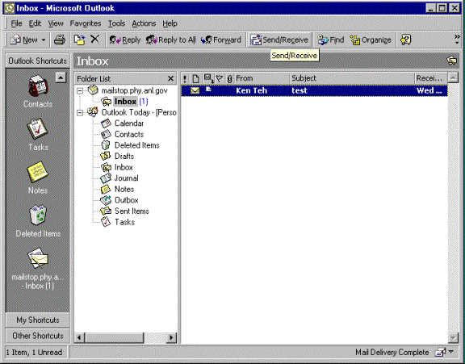
Task: Click Folder List right scroll arrow
Action: [171, 337]
